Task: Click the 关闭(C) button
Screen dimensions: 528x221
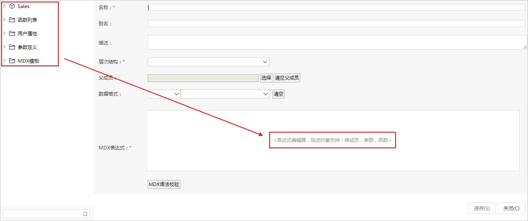Action: tap(511, 208)
